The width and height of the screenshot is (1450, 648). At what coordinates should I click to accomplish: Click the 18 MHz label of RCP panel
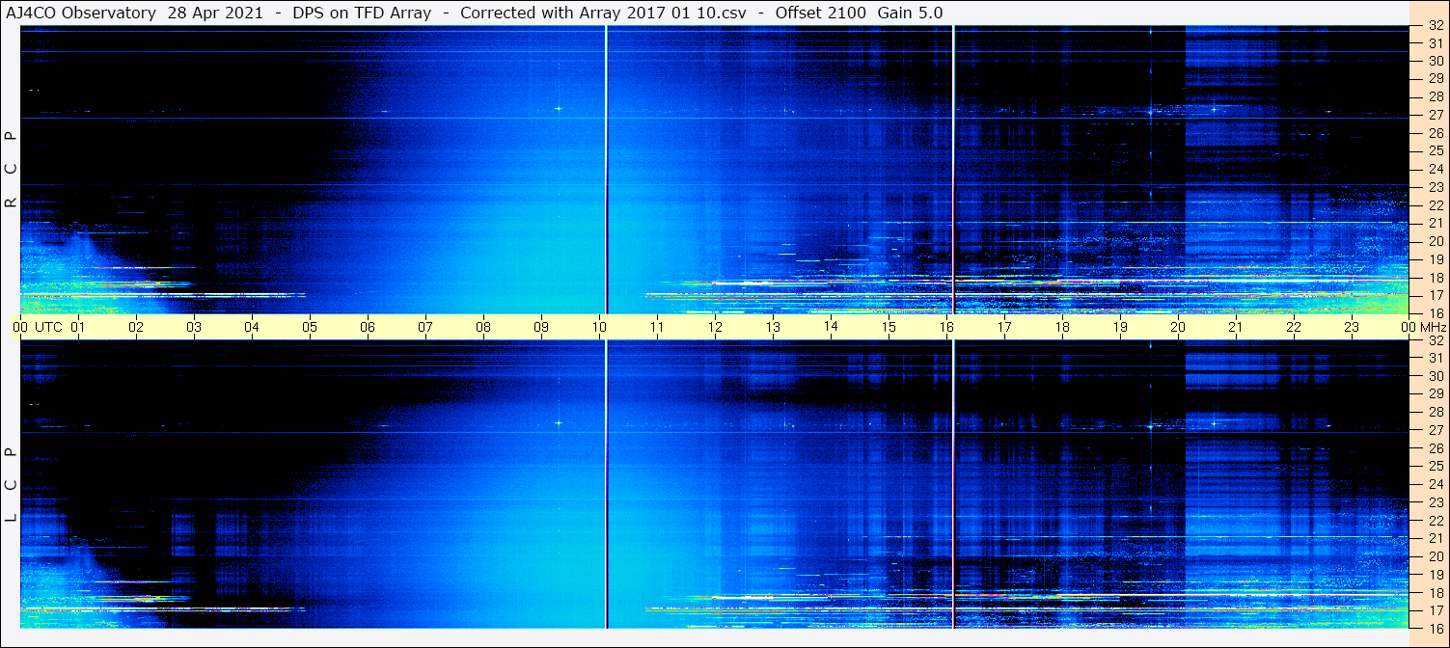point(1435,278)
